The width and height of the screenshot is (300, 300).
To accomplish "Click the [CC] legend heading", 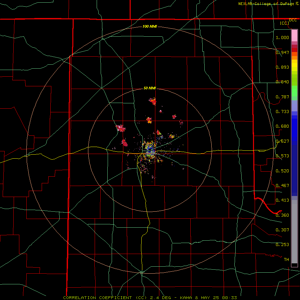I will coord(284,23).
